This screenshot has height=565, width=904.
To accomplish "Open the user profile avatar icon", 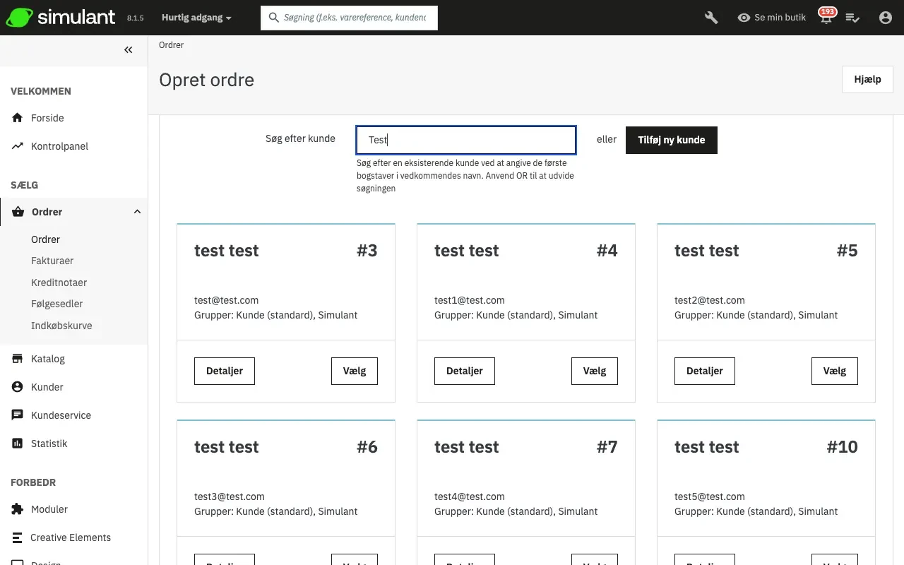I will (x=885, y=18).
